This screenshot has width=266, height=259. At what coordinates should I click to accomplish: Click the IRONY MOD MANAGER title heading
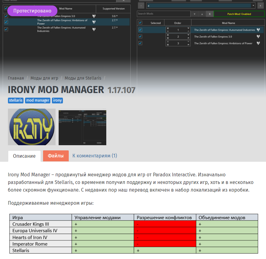click(x=56, y=90)
